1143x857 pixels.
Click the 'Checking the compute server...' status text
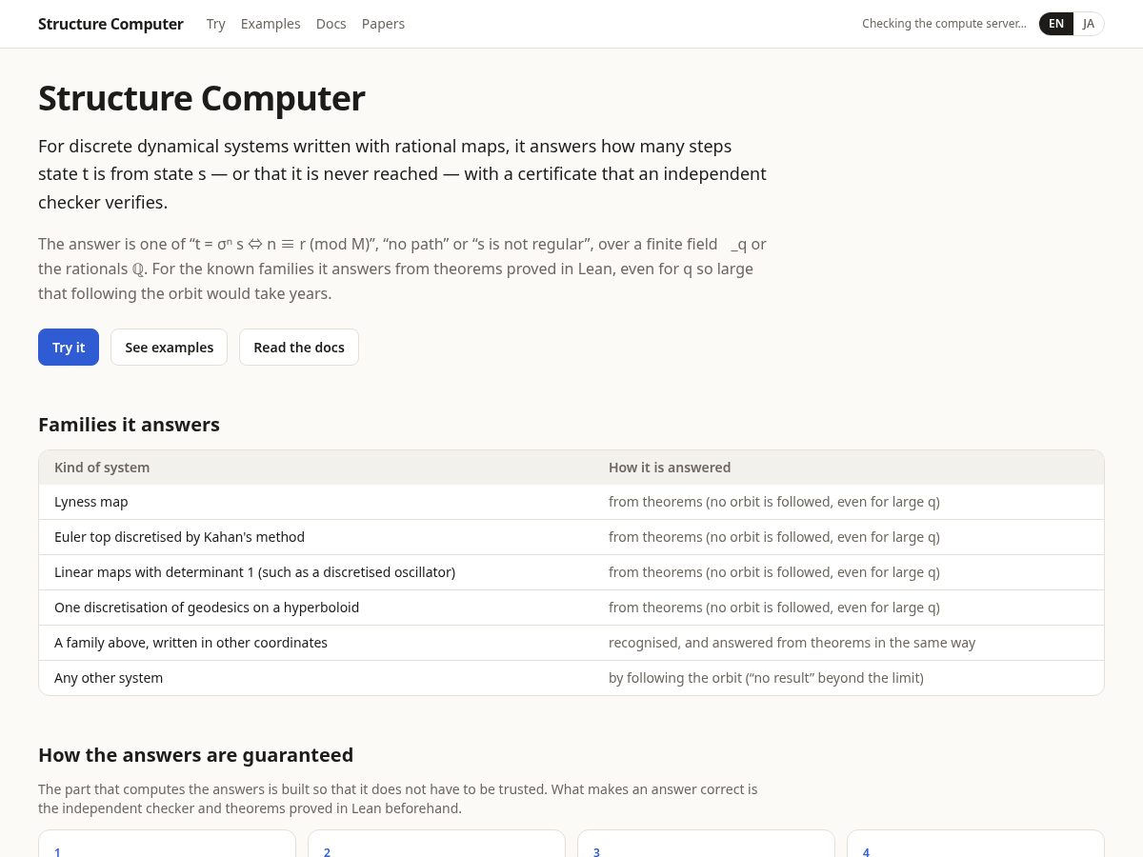[x=944, y=24]
